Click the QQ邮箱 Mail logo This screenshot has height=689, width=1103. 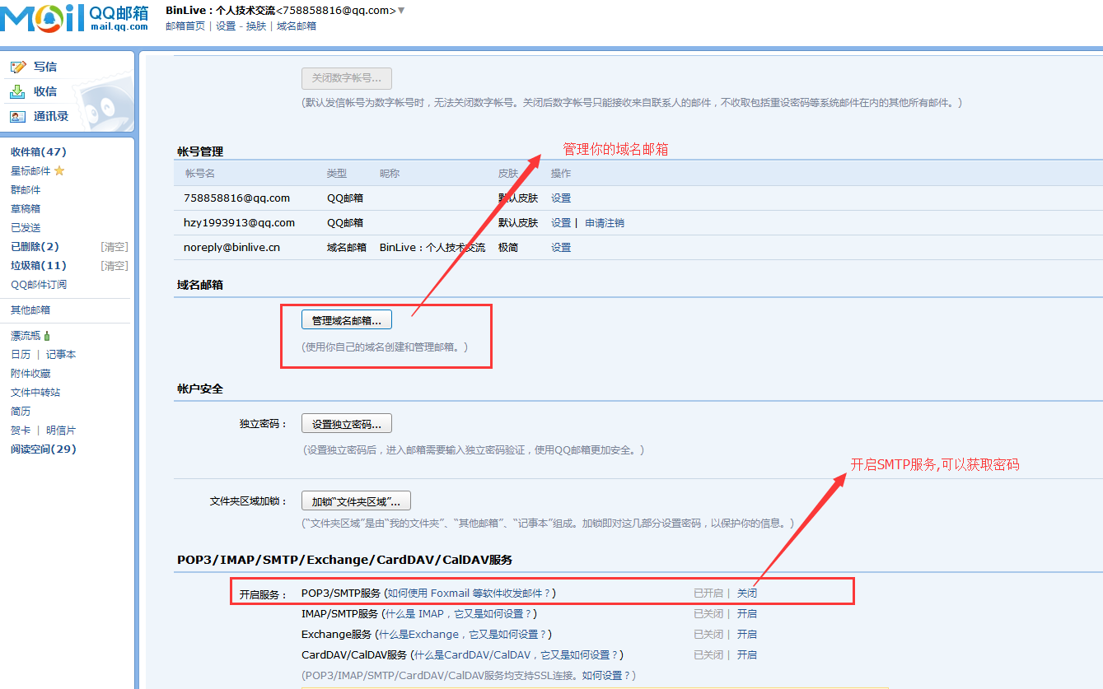(76, 17)
